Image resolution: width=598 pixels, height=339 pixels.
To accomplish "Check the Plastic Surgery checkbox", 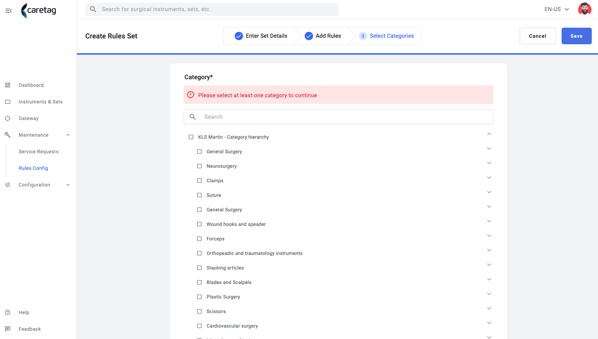I will pos(199,297).
